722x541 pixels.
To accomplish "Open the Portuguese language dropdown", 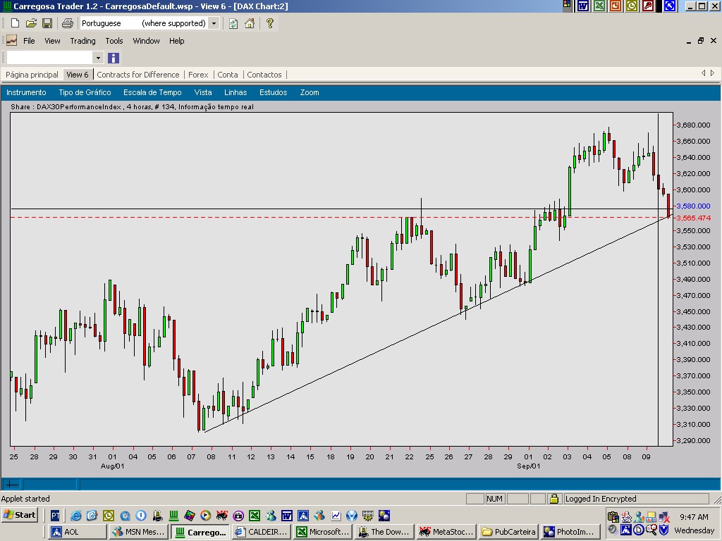I will tap(214, 23).
